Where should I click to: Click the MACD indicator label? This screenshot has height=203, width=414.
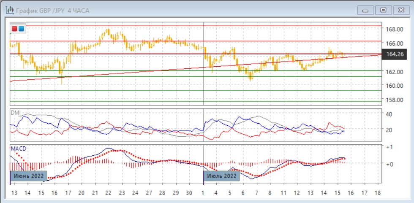(x=18, y=149)
